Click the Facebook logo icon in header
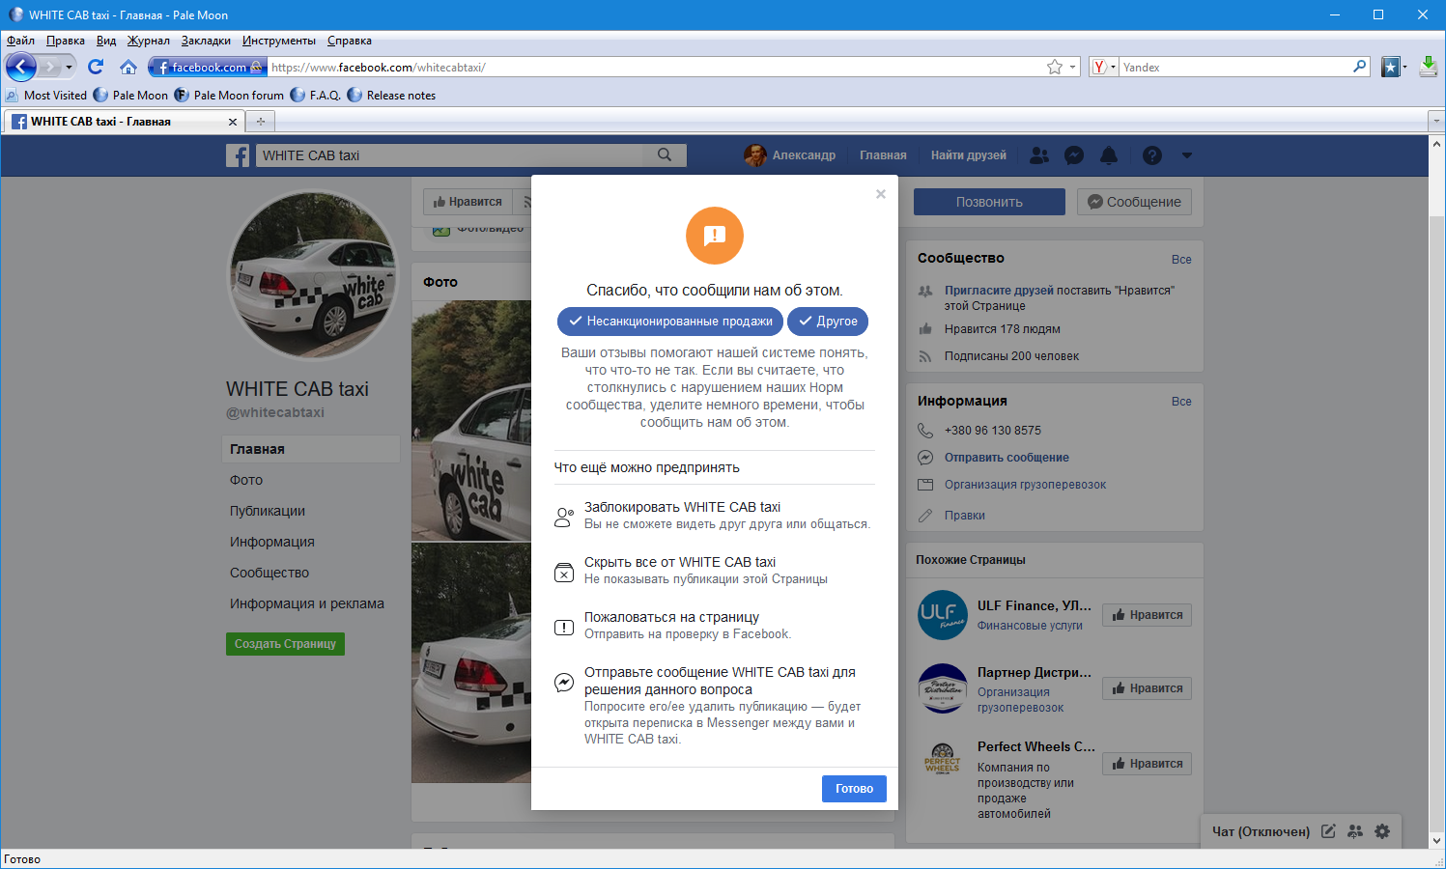Image resolution: width=1446 pixels, height=869 pixels. [238, 155]
